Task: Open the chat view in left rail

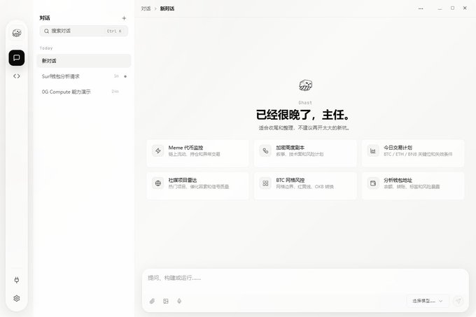Action: coord(17,57)
